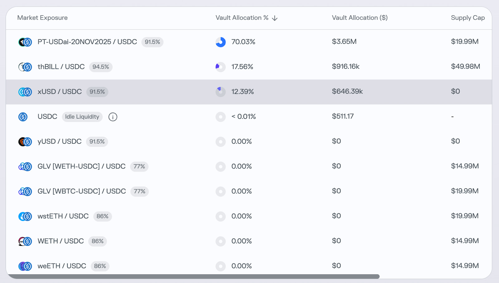The width and height of the screenshot is (499, 283).
Task: Click the 17.56% allocation pie indicator
Action: (220, 67)
